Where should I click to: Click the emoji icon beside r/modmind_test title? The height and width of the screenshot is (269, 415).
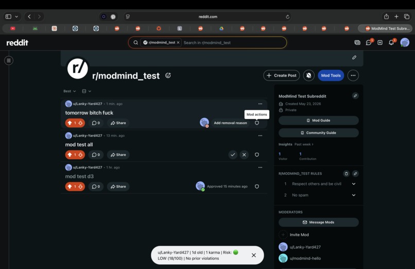168,75
